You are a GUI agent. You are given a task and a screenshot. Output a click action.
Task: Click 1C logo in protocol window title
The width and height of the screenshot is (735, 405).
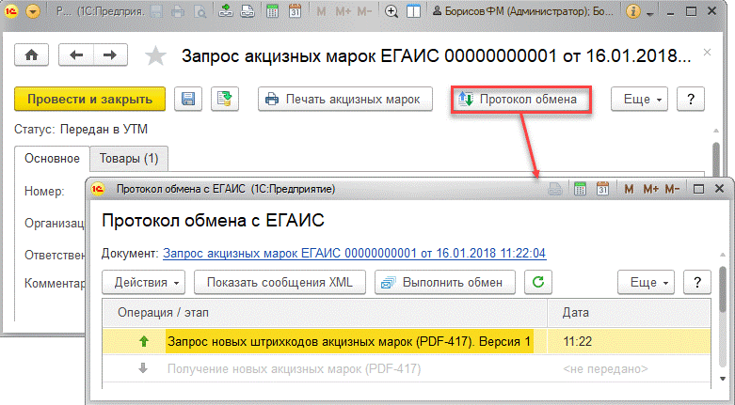tap(98, 189)
